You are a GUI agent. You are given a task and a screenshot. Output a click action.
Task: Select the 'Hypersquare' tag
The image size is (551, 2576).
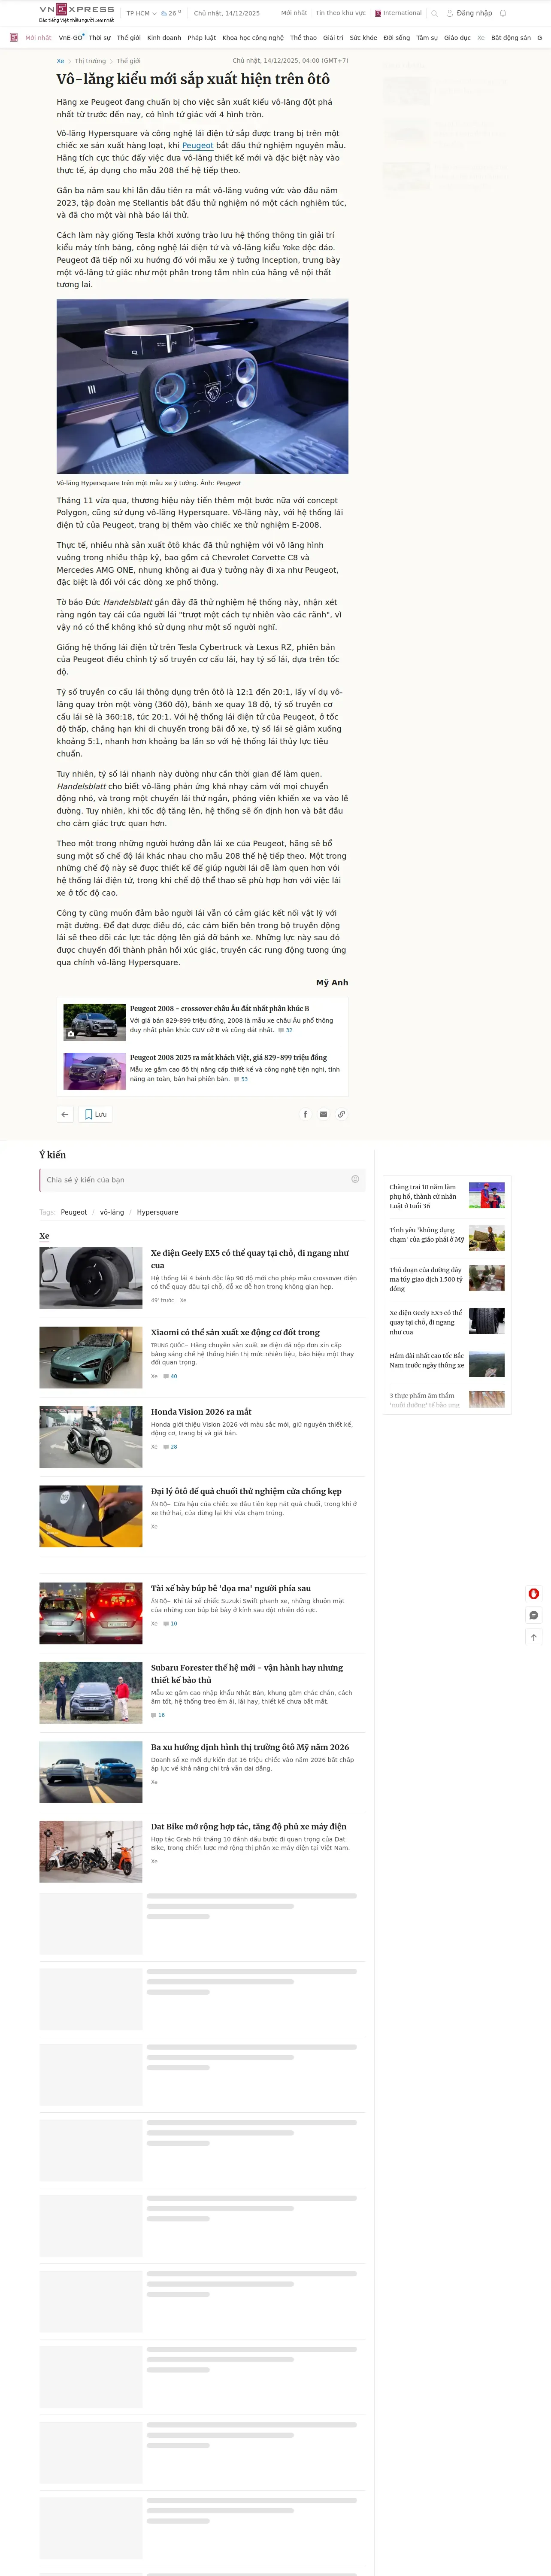(158, 1212)
